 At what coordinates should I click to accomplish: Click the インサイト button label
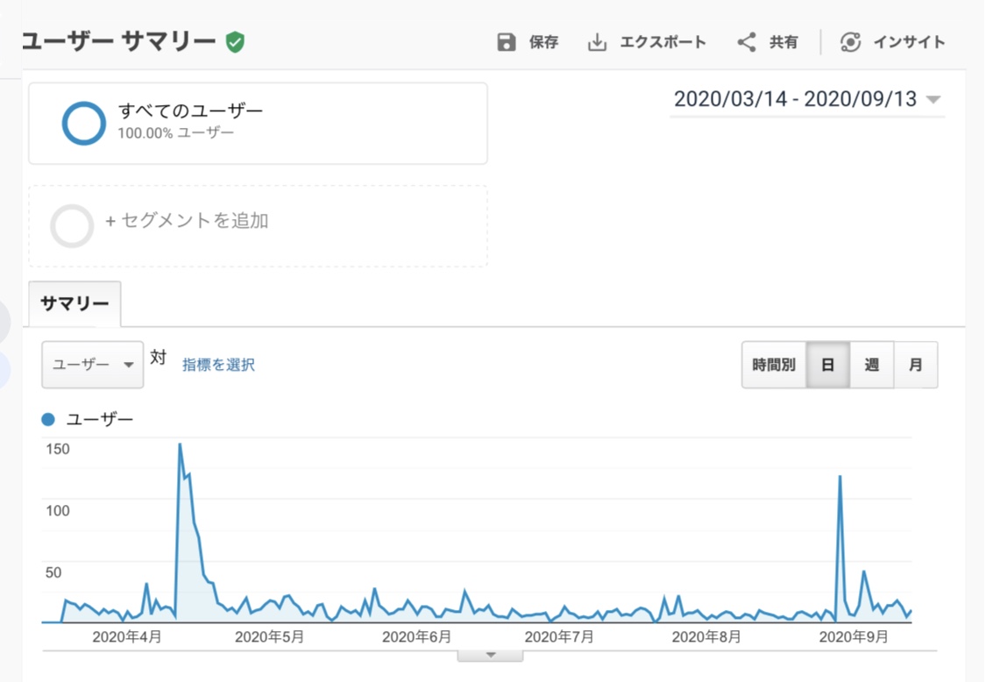[x=909, y=42]
